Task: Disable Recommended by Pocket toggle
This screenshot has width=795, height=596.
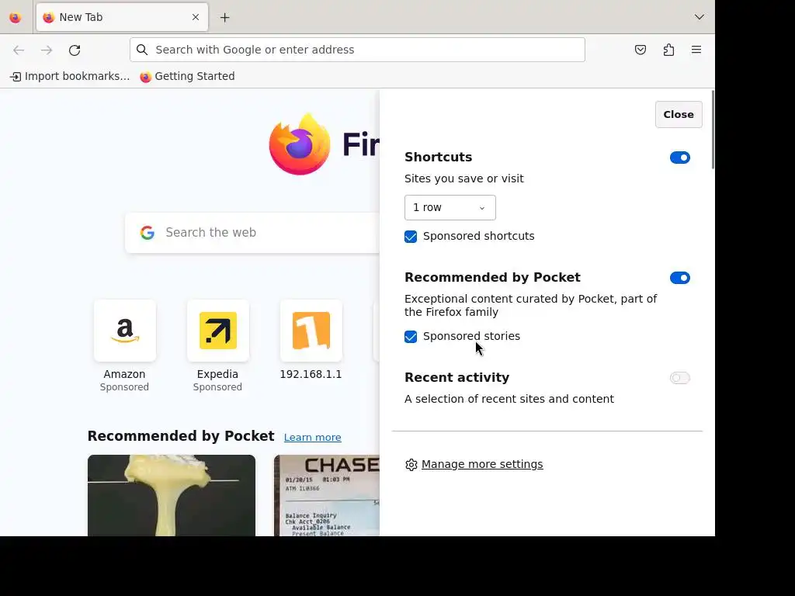Action: point(680,278)
